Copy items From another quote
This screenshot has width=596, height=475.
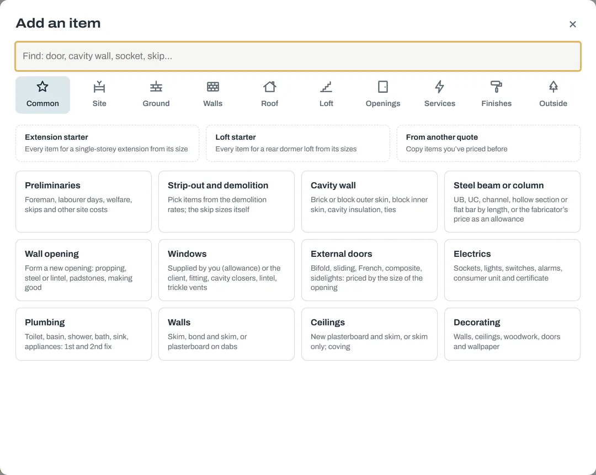[488, 144]
